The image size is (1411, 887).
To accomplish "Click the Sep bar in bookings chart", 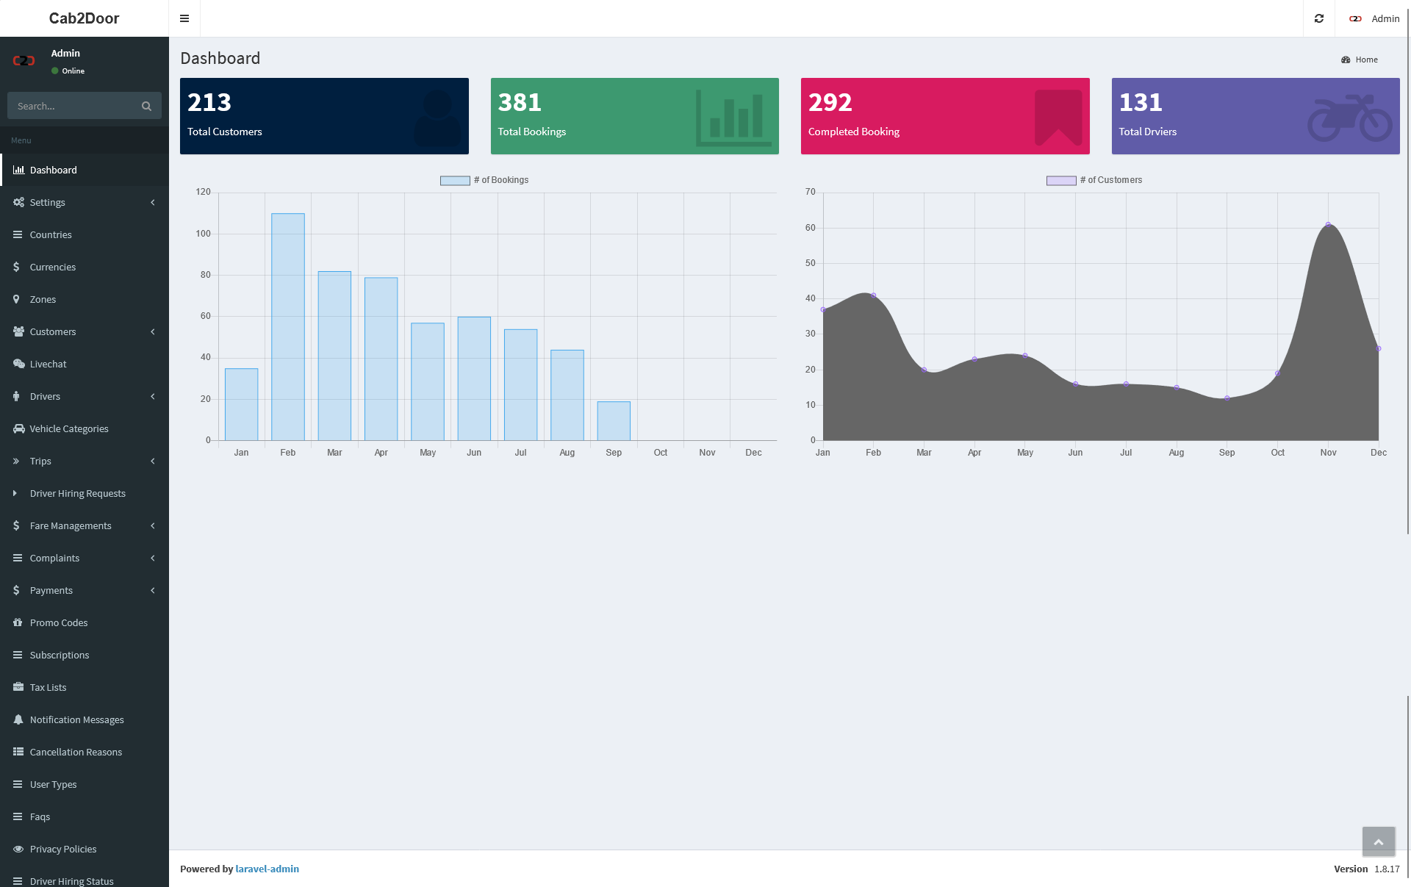I will click(x=614, y=421).
